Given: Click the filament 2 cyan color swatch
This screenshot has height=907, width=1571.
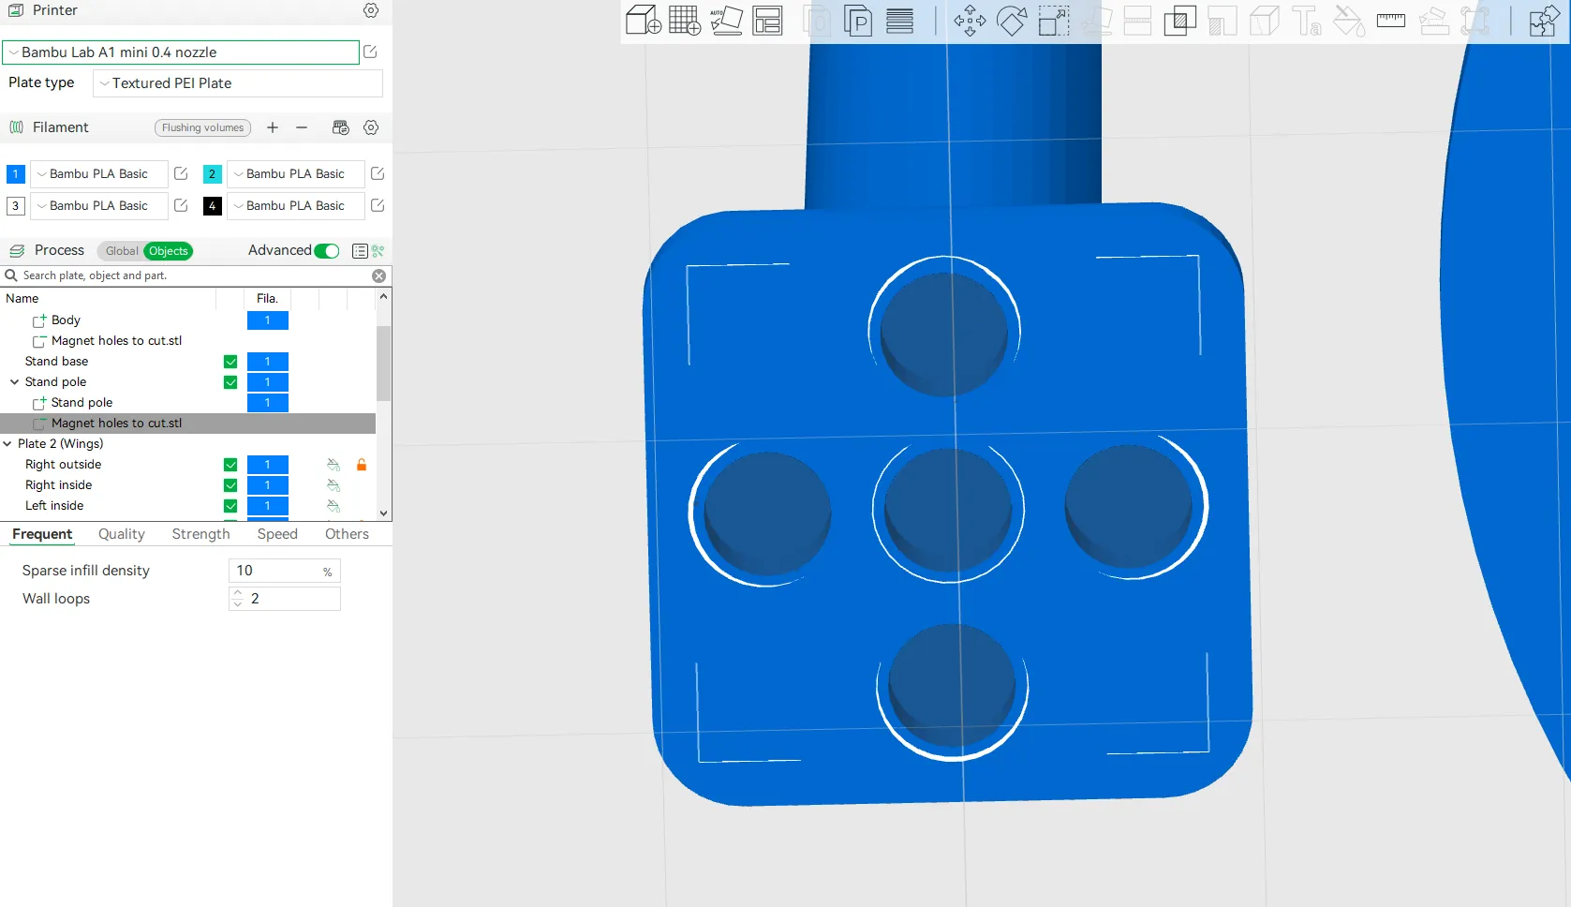Looking at the screenshot, I should click(213, 174).
